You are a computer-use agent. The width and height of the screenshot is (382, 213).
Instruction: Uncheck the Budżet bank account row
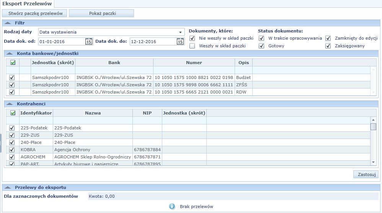12,77
